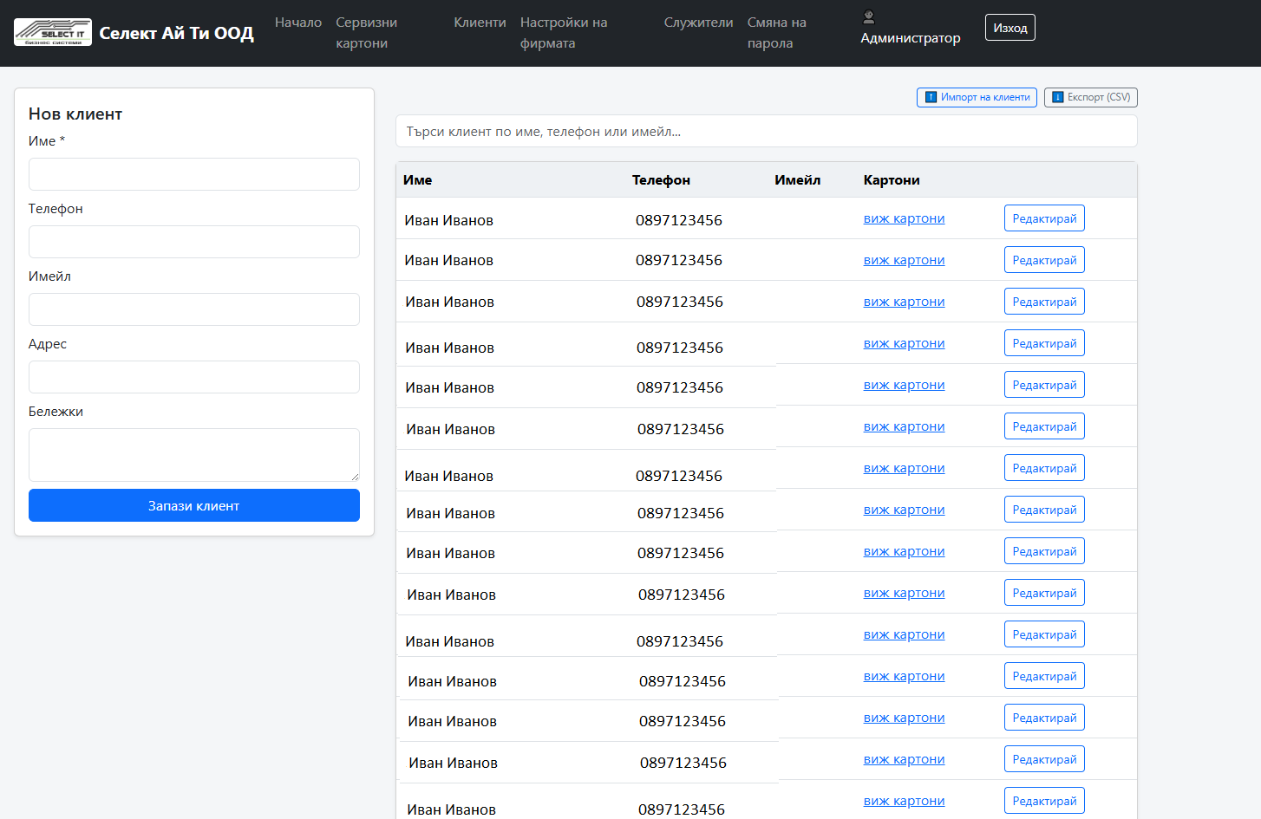Click the Селект Ай Ти ООД brand title
The image size is (1261, 819).
point(177,33)
